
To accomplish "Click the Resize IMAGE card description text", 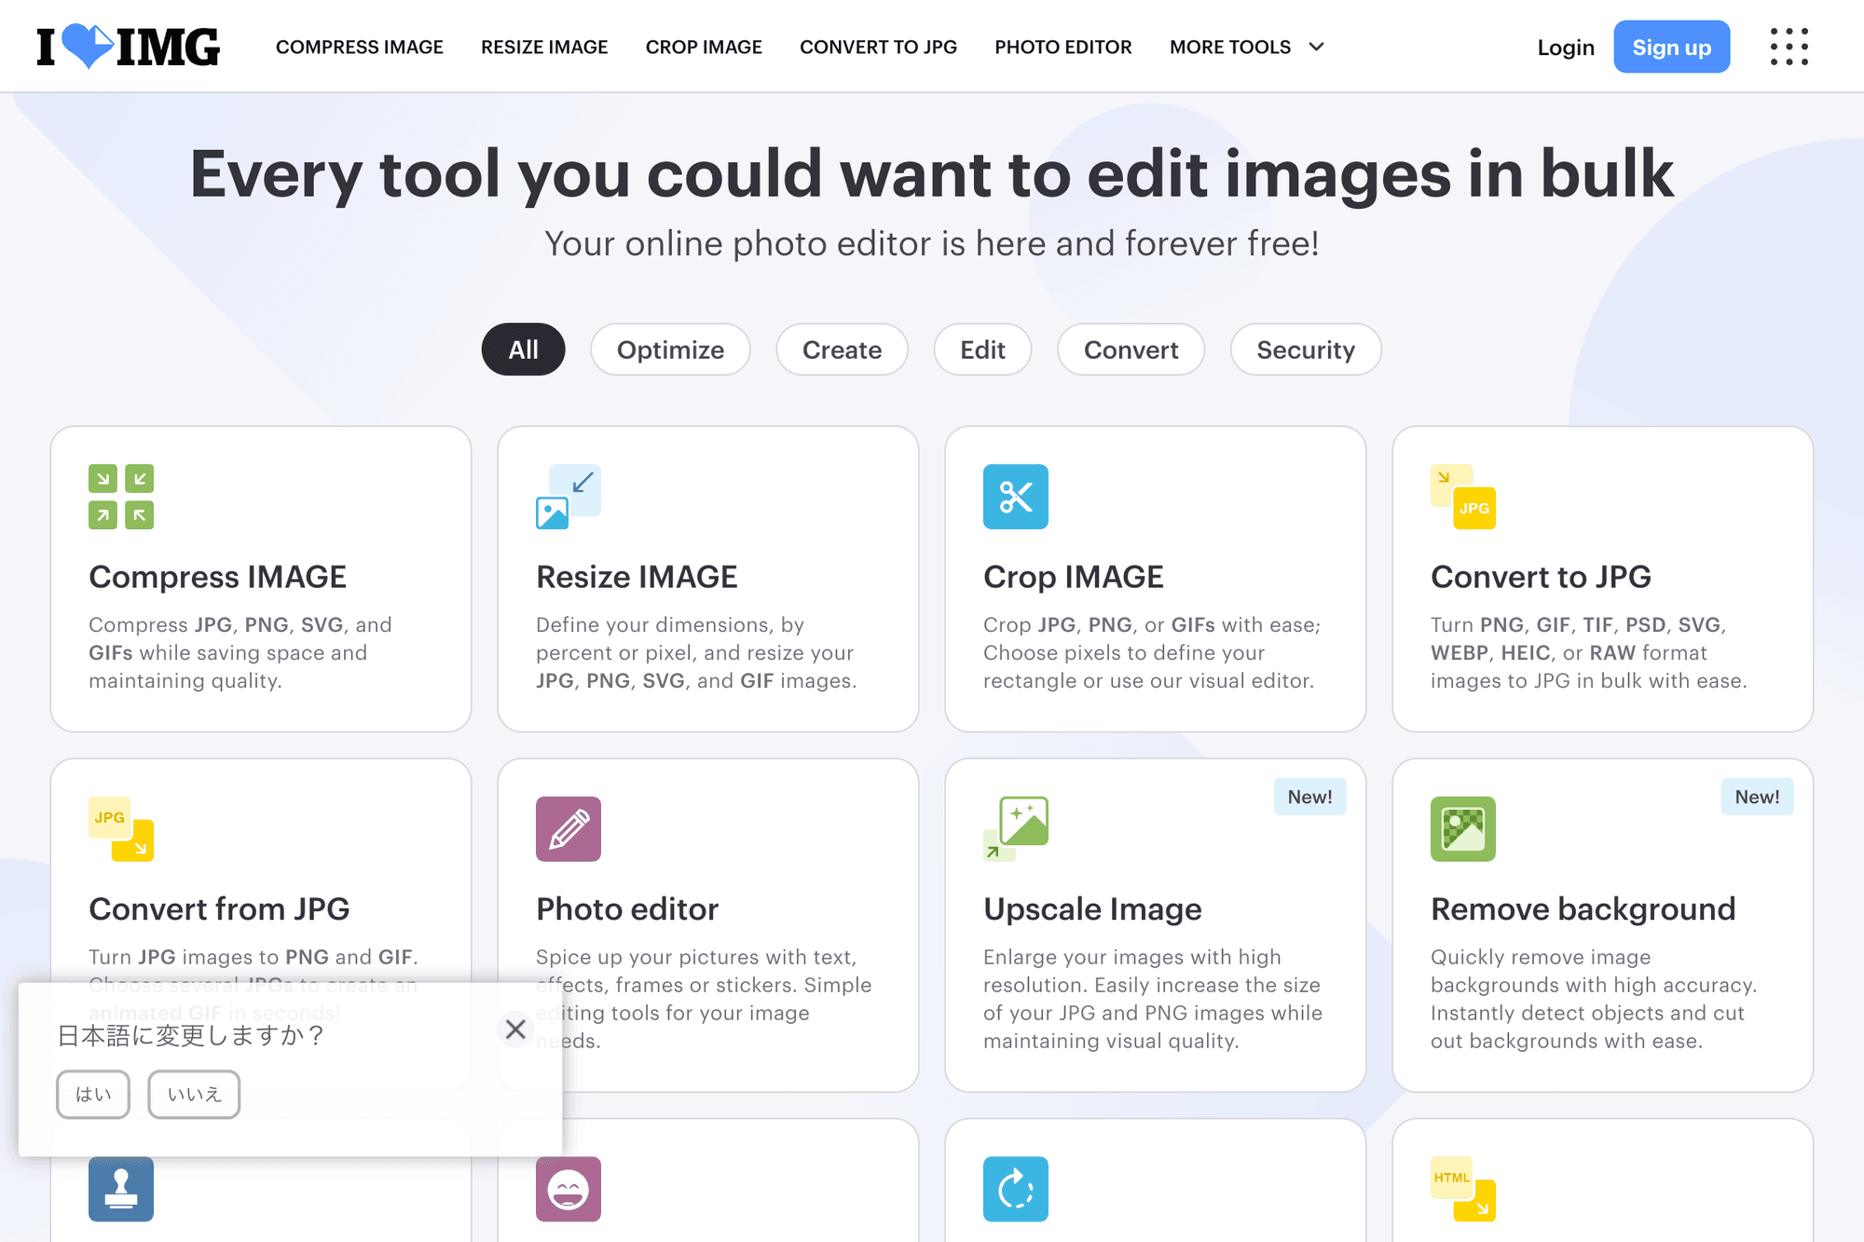I will (x=696, y=652).
